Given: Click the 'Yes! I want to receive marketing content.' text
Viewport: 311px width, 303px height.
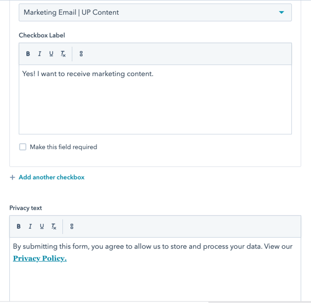Looking at the screenshot, I should (x=88, y=74).
